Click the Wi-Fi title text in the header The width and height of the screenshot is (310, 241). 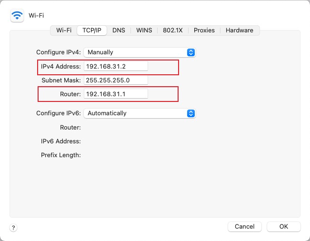click(x=36, y=15)
